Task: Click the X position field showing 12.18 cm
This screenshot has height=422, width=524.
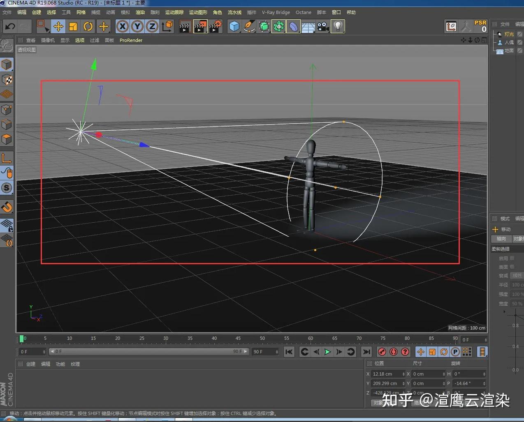Action: pyautogui.click(x=387, y=374)
